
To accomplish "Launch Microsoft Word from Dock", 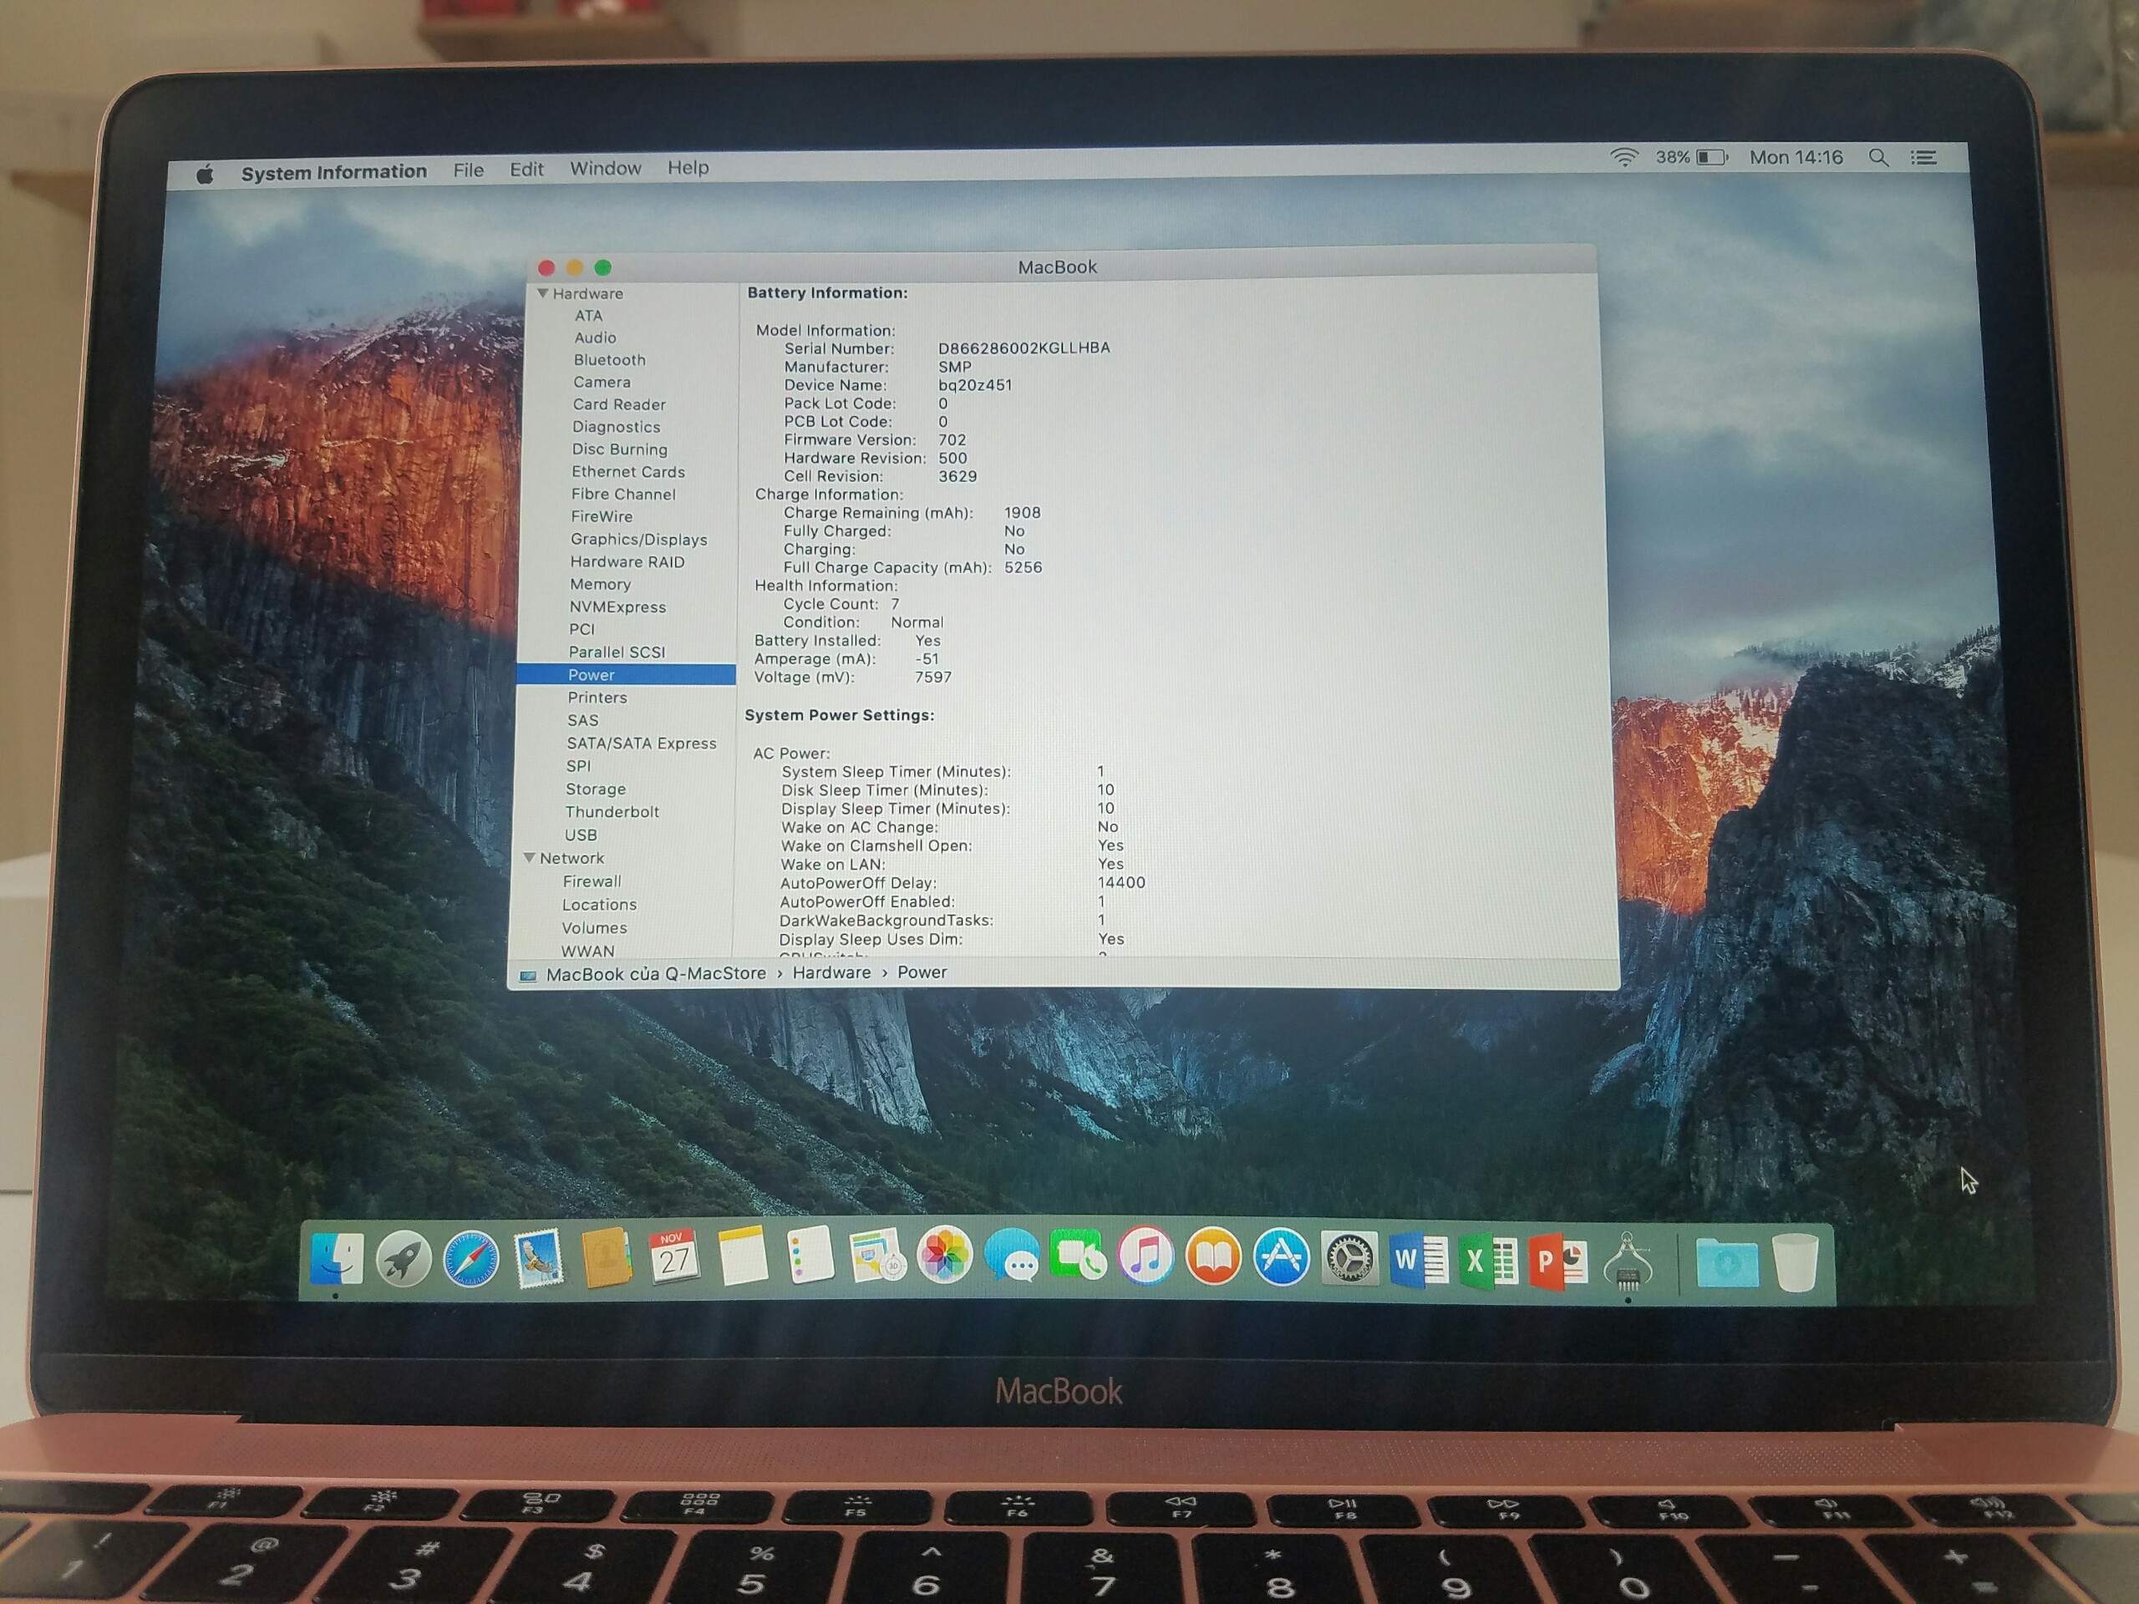I will pos(1418,1260).
